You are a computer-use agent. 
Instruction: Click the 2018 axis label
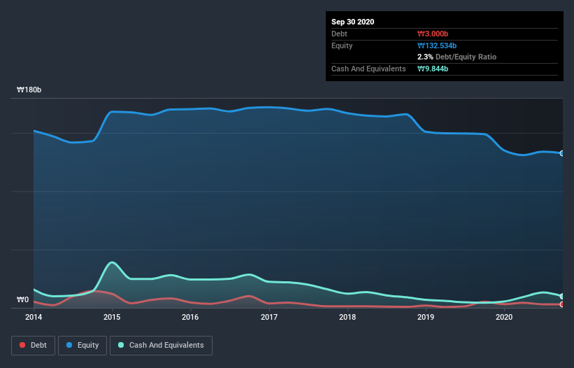pyautogui.click(x=347, y=317)
